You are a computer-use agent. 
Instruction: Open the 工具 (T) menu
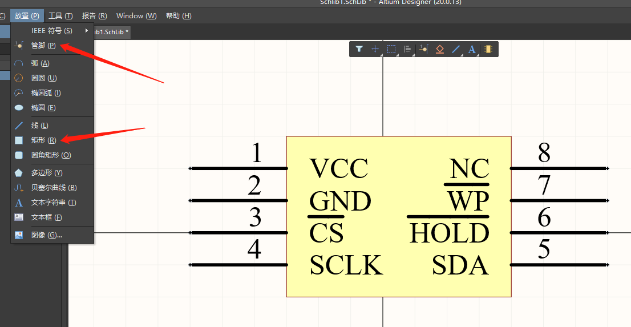pos(60,16)
